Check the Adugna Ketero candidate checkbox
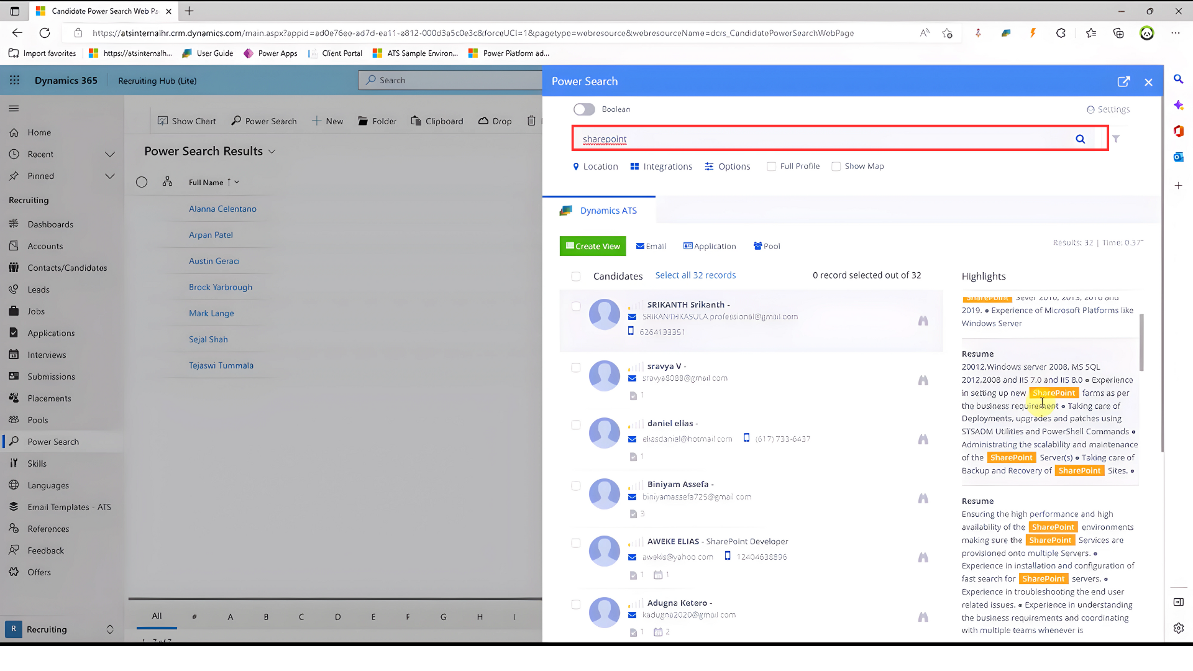 pos(576,605)
